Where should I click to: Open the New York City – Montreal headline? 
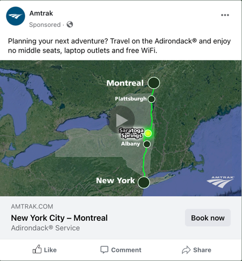point(59,218)
